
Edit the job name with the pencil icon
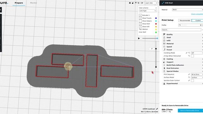(157, 109)
